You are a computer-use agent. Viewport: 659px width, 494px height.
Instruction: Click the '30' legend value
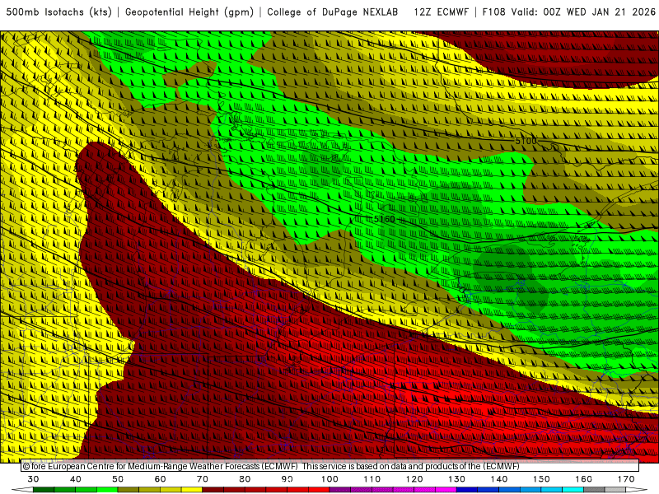click(33, 479)
